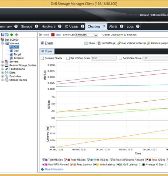The image size is (168, 176).
Task: Click the Show icon button
Action: [x=86, y=43]
